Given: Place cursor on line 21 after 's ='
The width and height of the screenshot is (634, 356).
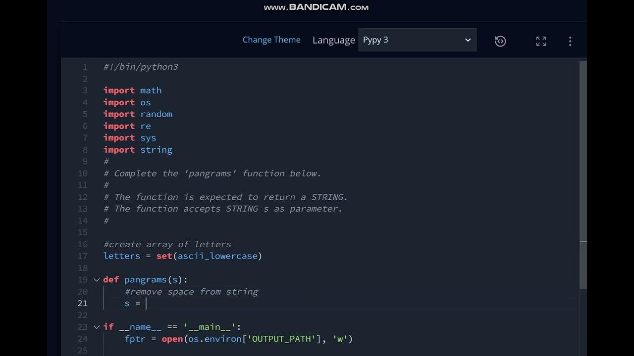Looking at the screenshot, I should click(146, 304).
